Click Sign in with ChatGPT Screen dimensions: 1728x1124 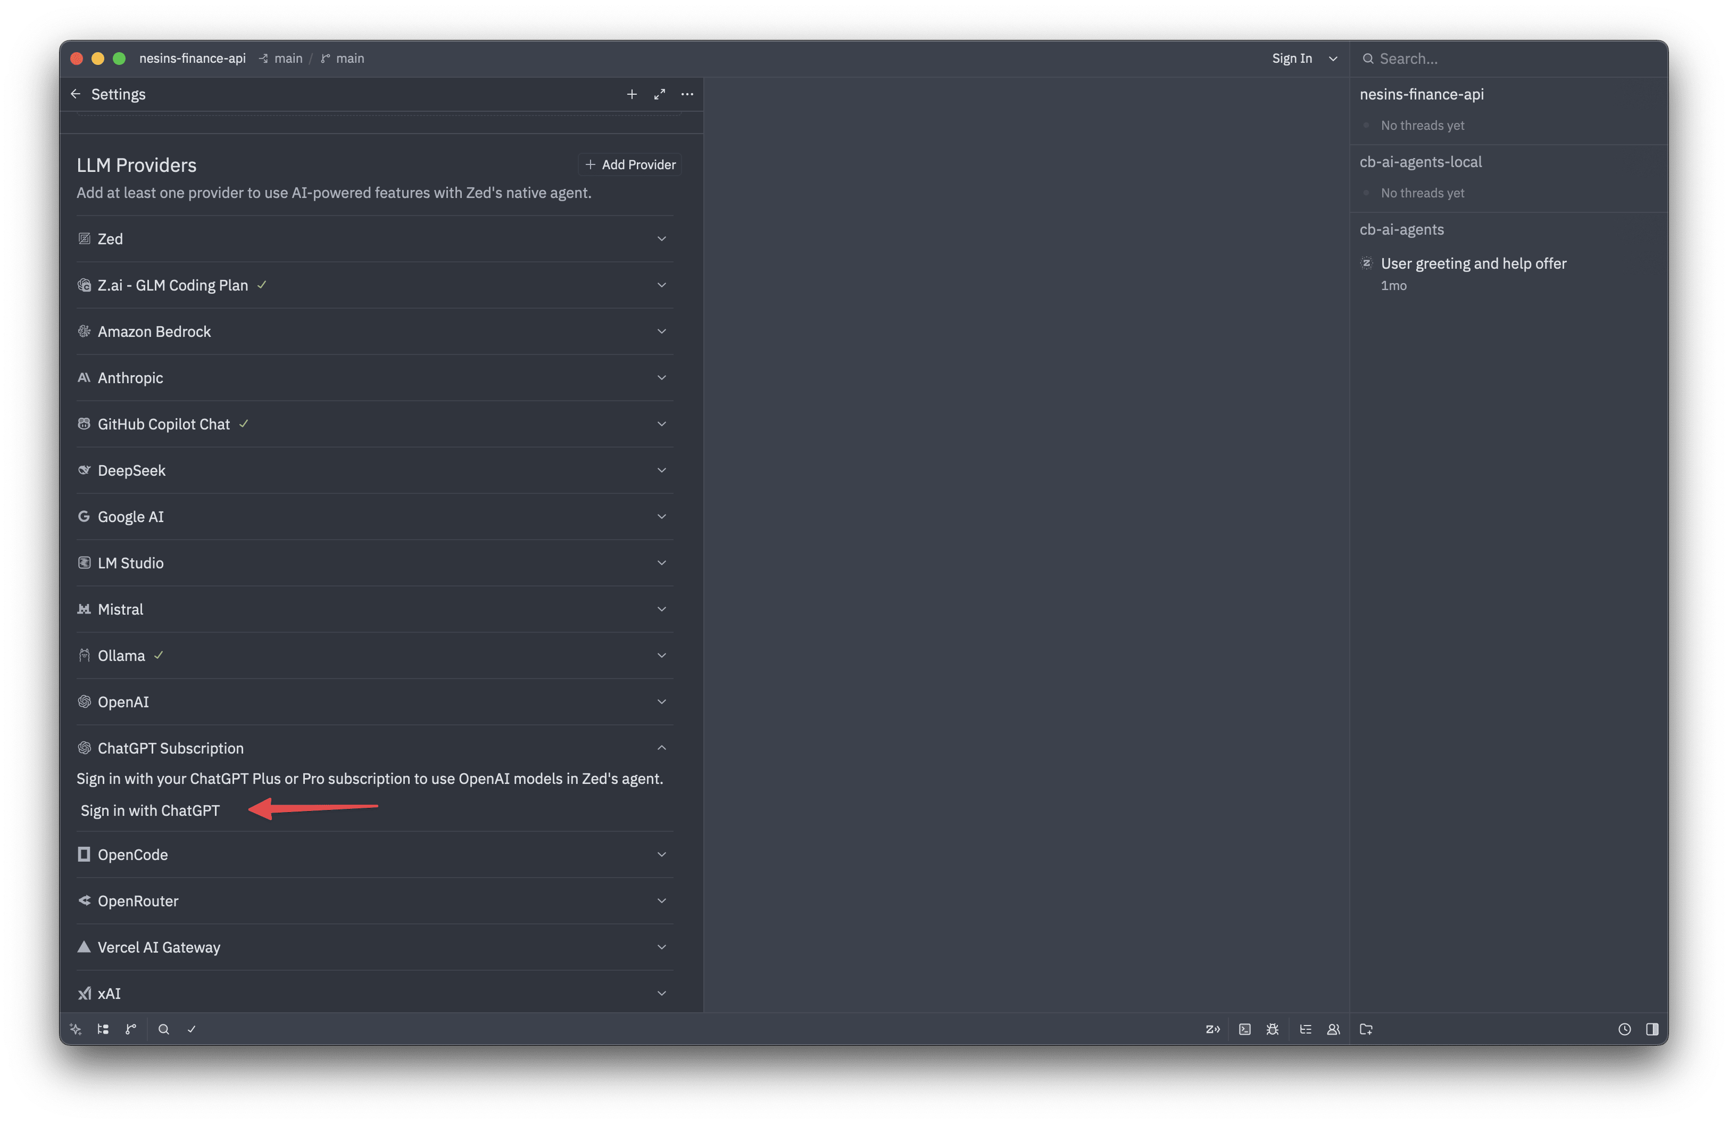click(150, 811)
